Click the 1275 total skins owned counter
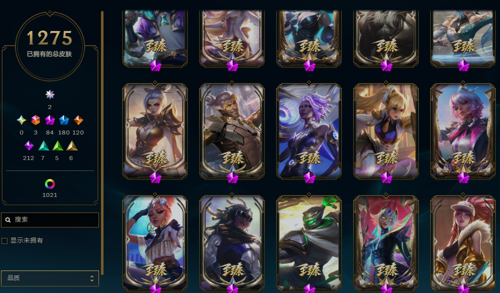Screen dimensions: 500x293 (x=49, y=38)
